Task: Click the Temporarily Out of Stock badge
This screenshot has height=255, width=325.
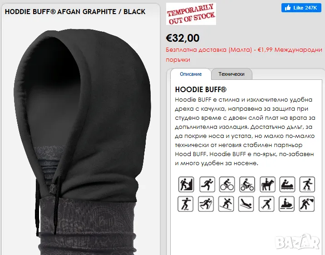Action: (x=191, y=14)
